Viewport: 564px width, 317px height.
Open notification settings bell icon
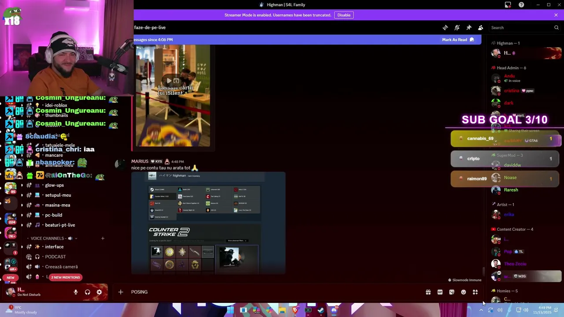457,28
